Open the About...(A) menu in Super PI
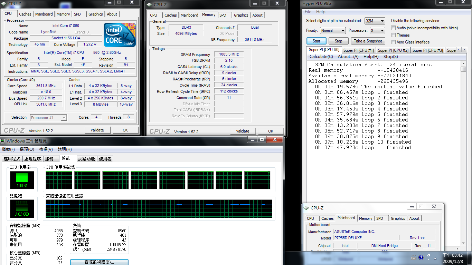472x265 pixels. pyautogui.click(x=348, y=57)
